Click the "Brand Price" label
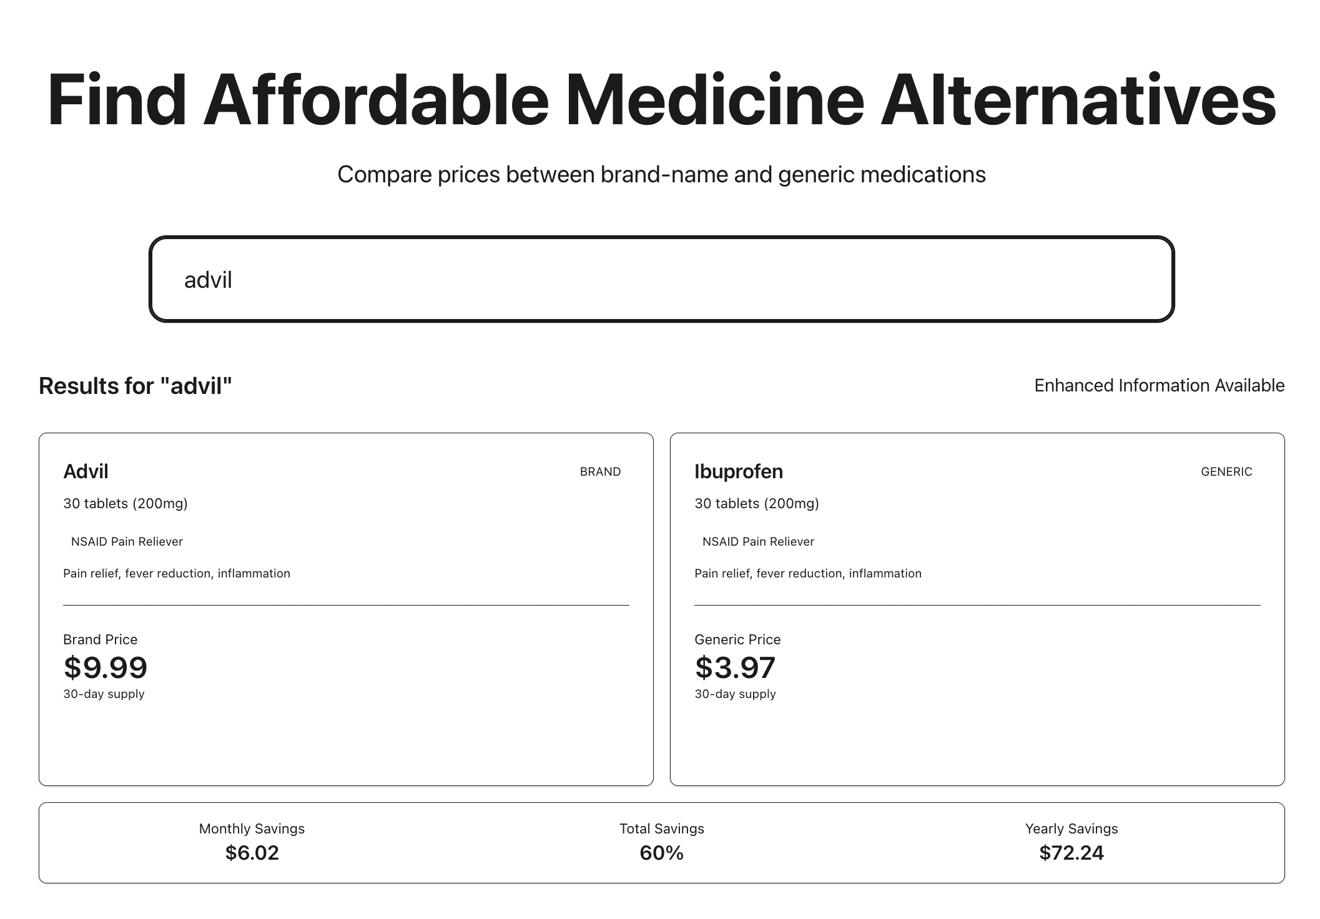 pos(100,639)
